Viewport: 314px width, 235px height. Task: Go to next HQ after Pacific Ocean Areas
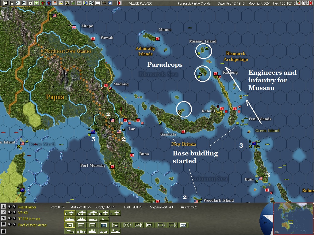14,225
